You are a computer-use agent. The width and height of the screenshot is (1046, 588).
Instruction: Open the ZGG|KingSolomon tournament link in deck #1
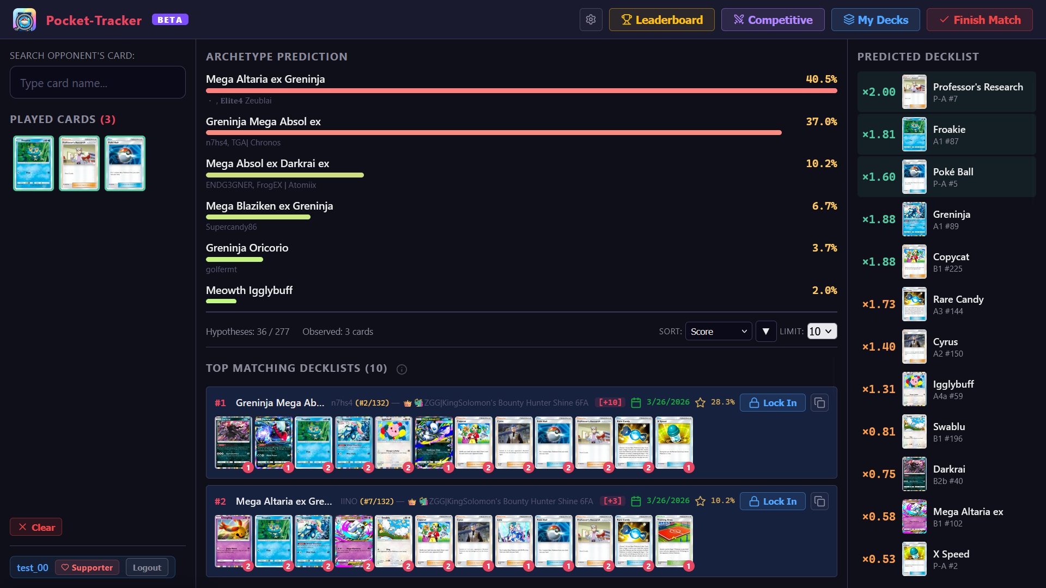point(506,403)
